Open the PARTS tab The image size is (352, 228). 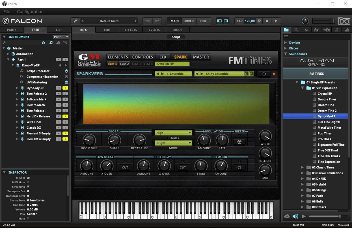point(12,30)
